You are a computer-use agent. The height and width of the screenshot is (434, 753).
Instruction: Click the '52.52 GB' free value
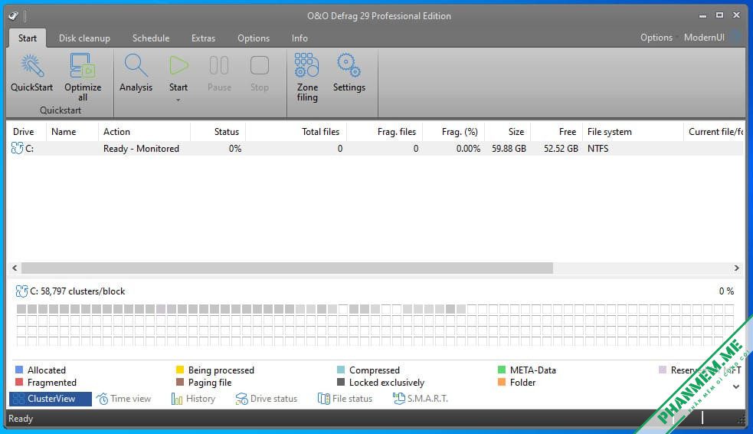coord(561,149)
